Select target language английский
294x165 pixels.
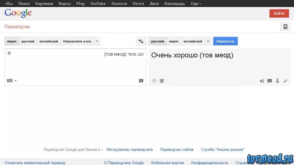click(193, 41)
